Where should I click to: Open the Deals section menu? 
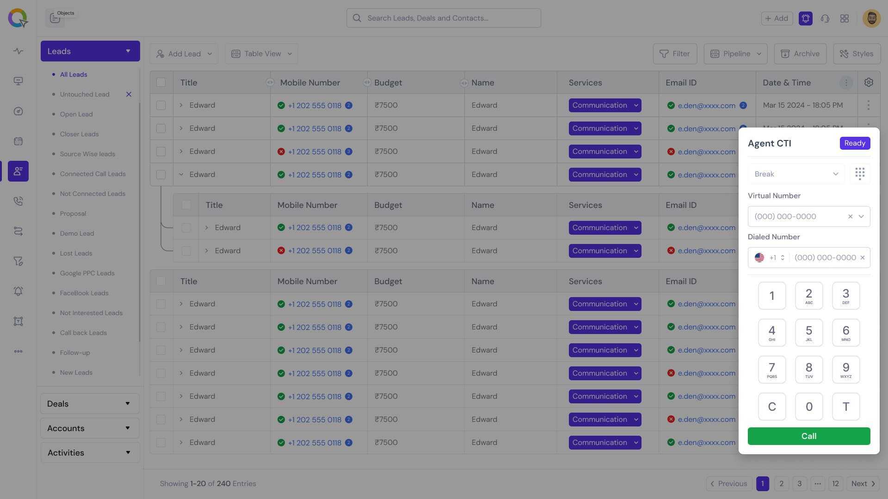[x=90, y=403]
